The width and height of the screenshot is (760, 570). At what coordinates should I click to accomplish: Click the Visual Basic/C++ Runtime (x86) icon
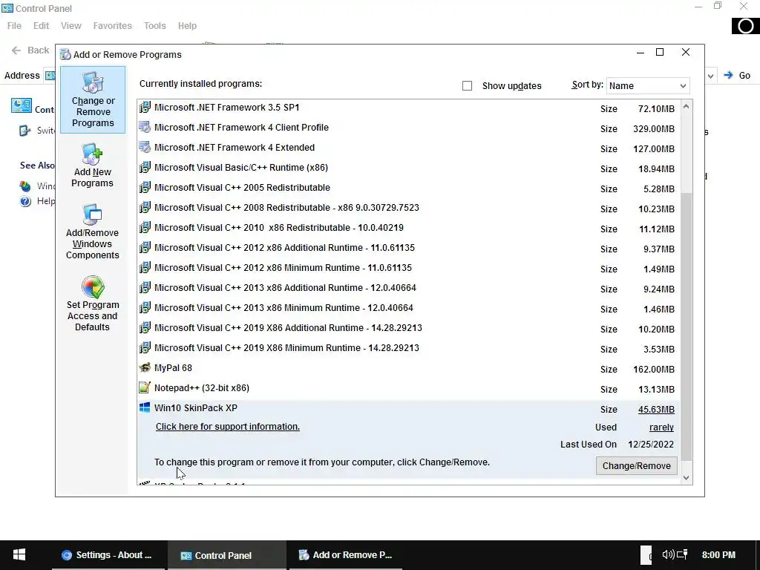click(145, 168)
